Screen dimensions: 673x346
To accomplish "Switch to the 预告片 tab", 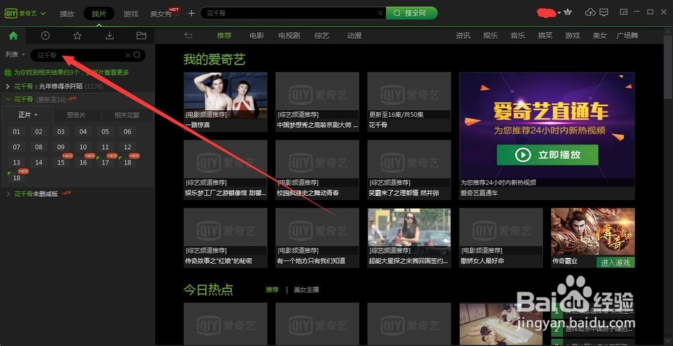I will pyautogui.click(x=77, y=115).
